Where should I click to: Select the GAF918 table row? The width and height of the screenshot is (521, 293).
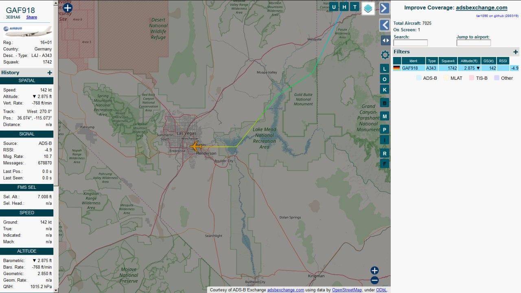point(456,68)
